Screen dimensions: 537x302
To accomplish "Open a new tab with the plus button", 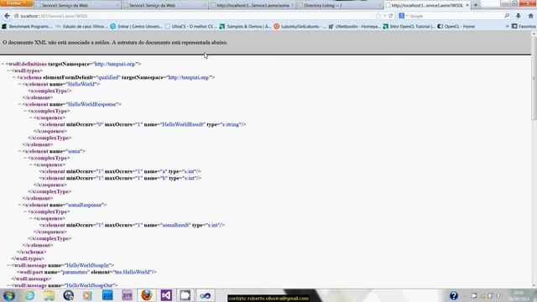I will [x=476, y=5].
